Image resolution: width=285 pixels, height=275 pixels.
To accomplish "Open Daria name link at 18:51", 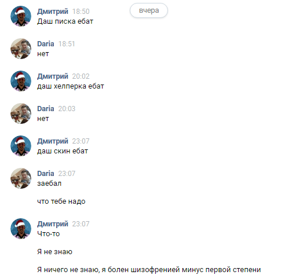I will (46, 44).
